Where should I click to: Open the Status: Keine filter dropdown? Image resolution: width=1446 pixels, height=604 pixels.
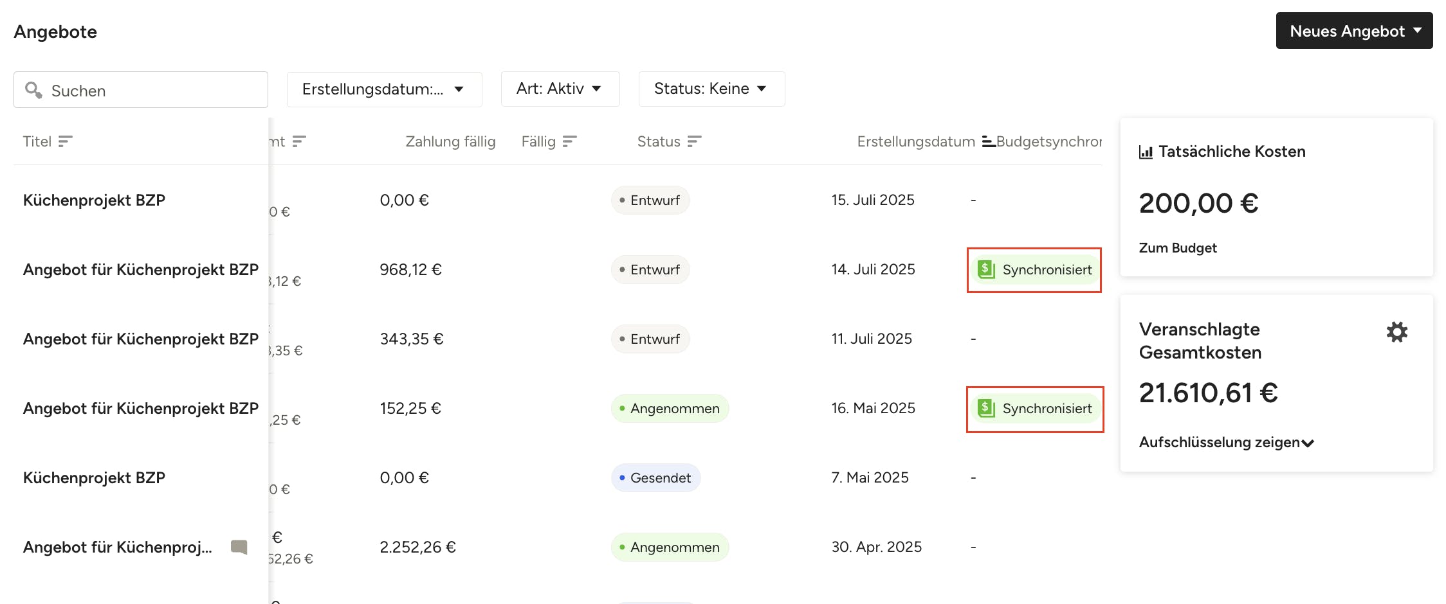[711, 89]
